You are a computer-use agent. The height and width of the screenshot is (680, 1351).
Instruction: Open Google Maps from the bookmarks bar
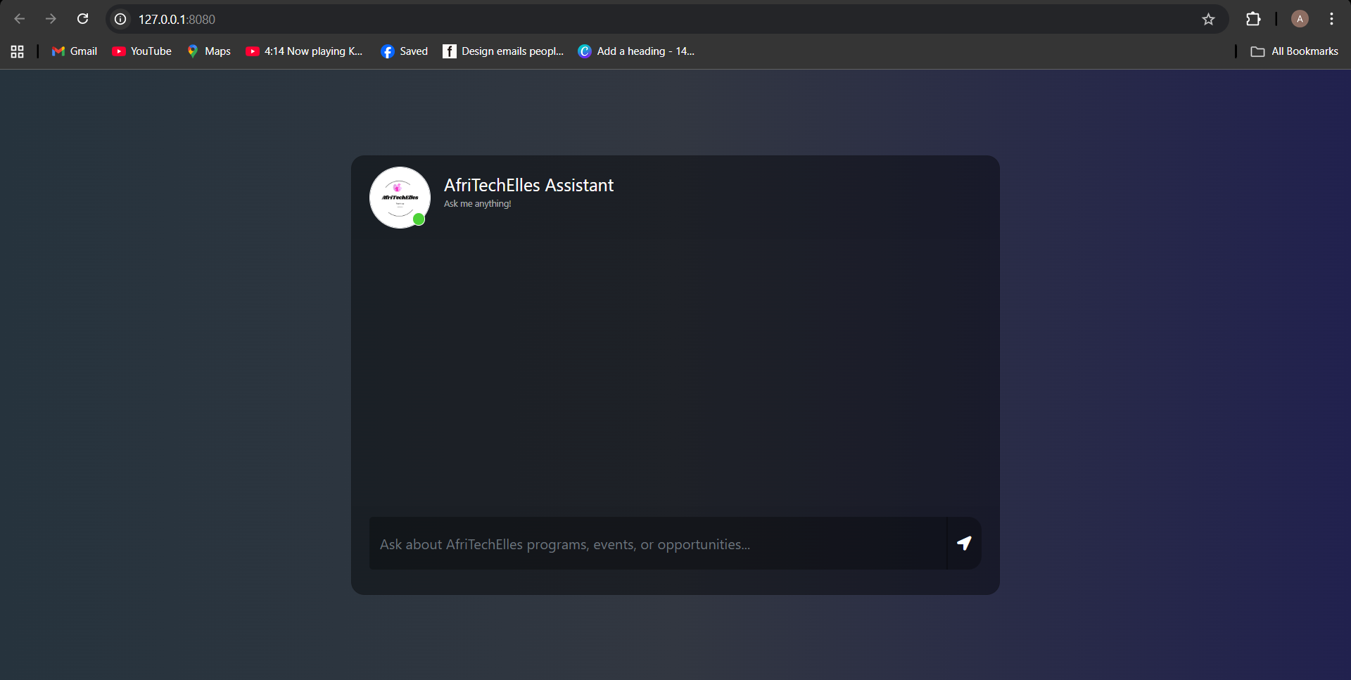pos(208,51)
